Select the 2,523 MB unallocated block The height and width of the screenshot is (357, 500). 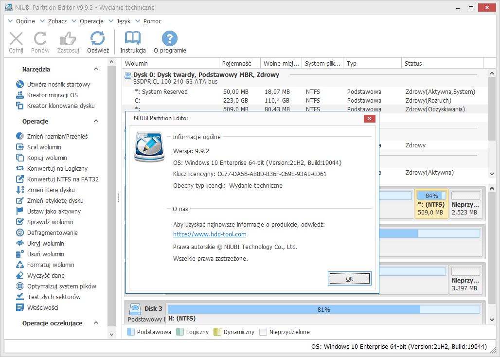465,204
